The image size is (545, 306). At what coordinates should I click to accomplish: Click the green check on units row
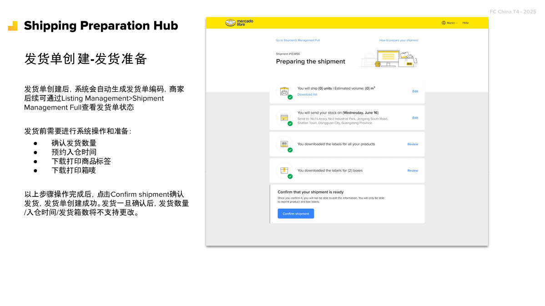[290, 97]
